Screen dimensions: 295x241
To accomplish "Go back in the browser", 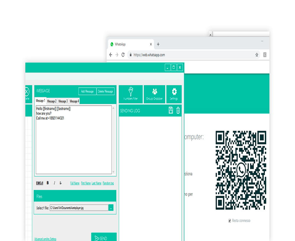I will [x=111, y=55].
